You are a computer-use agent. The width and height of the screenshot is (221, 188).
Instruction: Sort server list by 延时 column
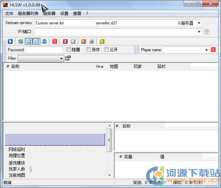click(x=161, y=67)
